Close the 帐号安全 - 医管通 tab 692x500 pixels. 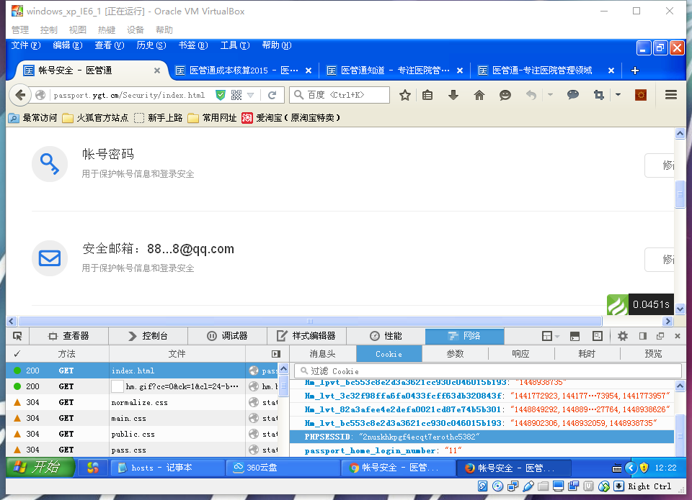[x=156, y=71]
